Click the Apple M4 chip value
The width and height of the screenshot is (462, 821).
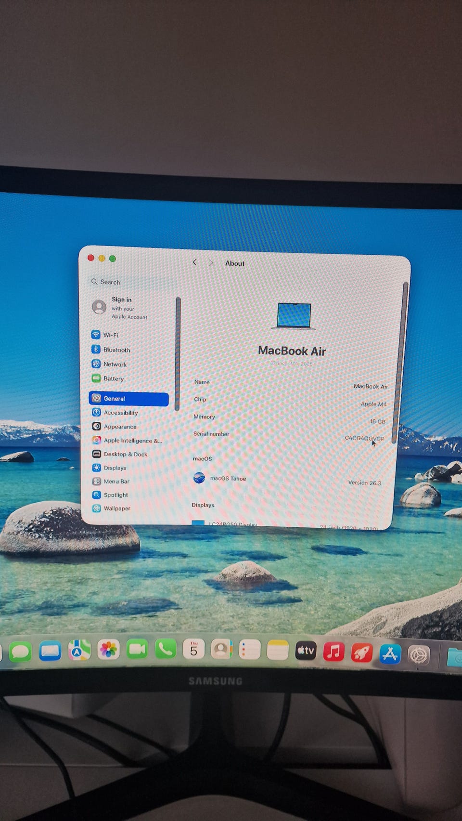click(x=373, y=404)
